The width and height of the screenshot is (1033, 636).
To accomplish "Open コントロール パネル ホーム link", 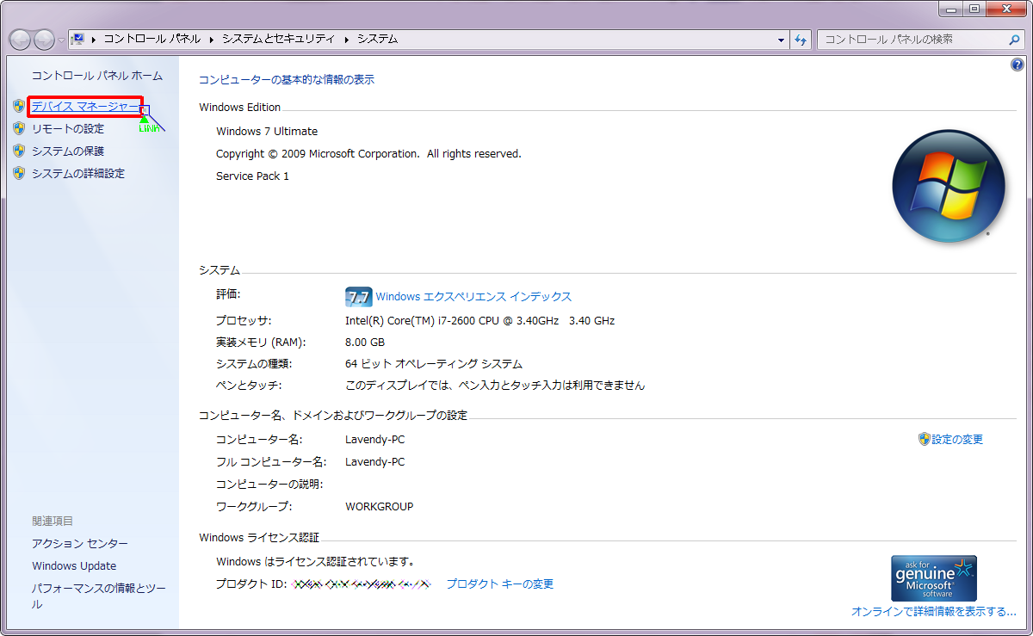I will pos(97,76).
